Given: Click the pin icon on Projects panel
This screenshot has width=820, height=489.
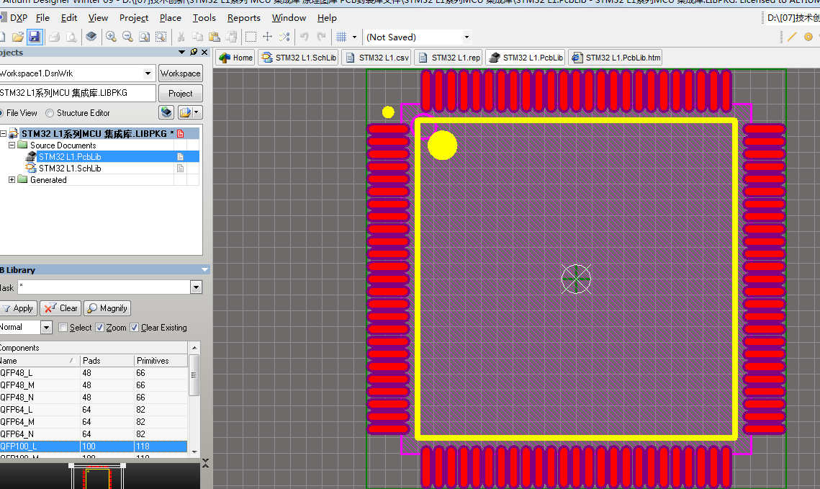Looking at the screenshot, I should [194, 52].
